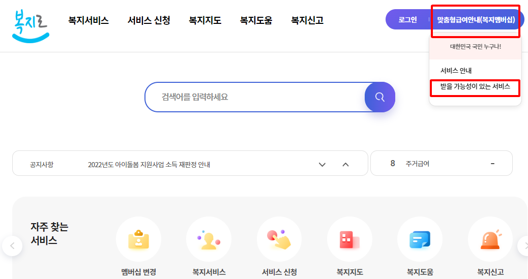Click the 대한민국 국민 누구나! banner text

point(476,47)
